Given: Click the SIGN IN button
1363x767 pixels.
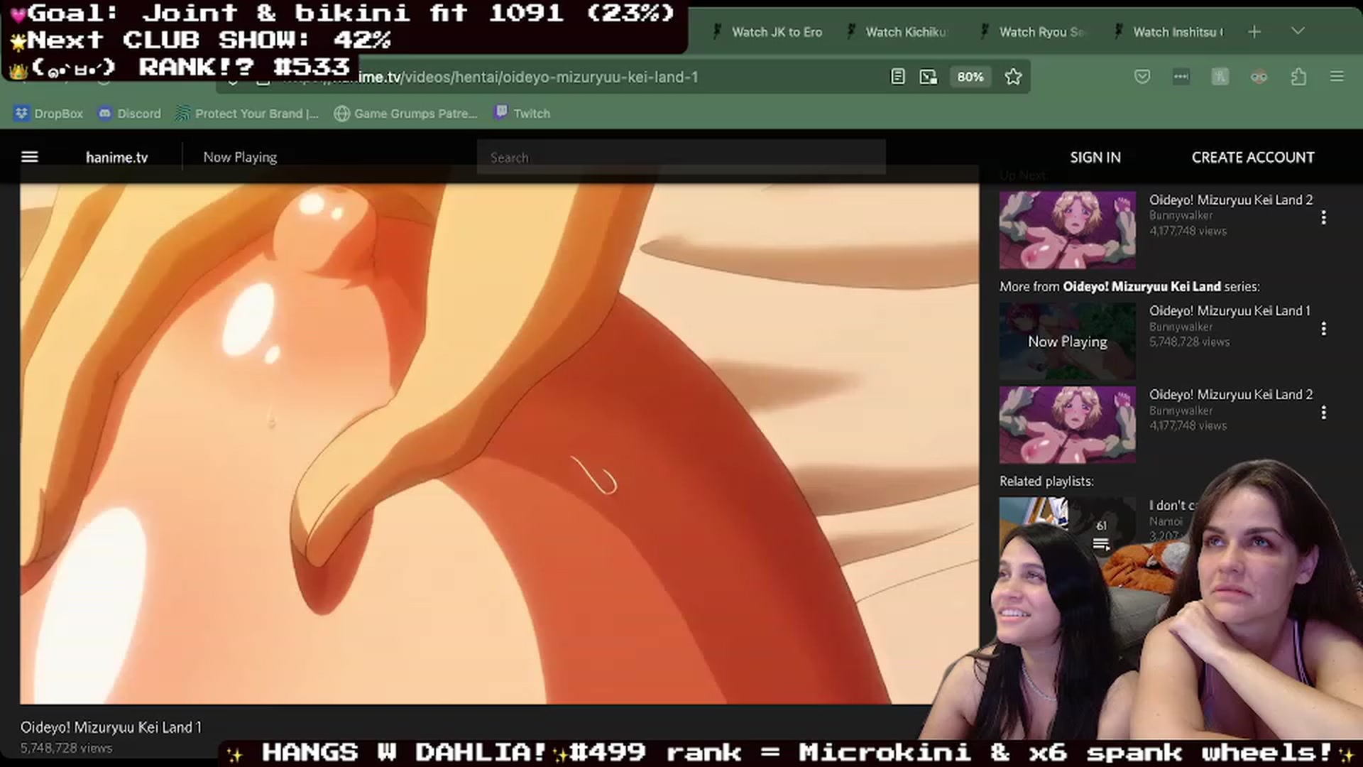Looking at the screenshot, I should 1095,158.
